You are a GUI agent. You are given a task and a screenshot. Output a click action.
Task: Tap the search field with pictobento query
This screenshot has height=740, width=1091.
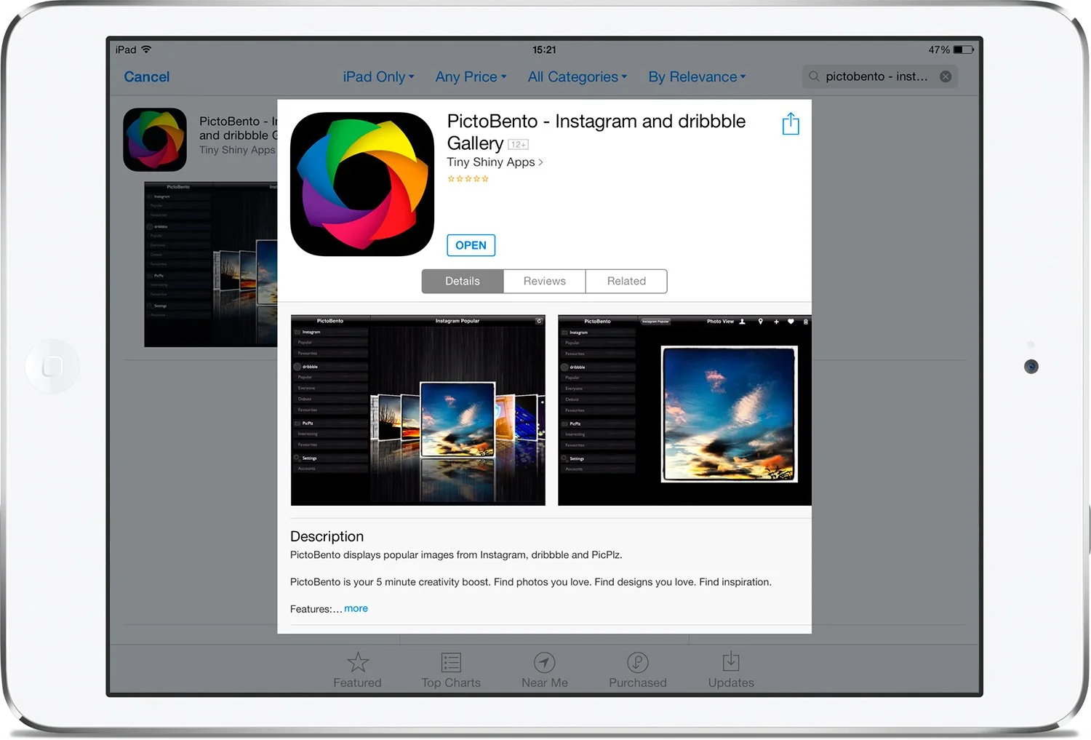click(x=879, y=76)
